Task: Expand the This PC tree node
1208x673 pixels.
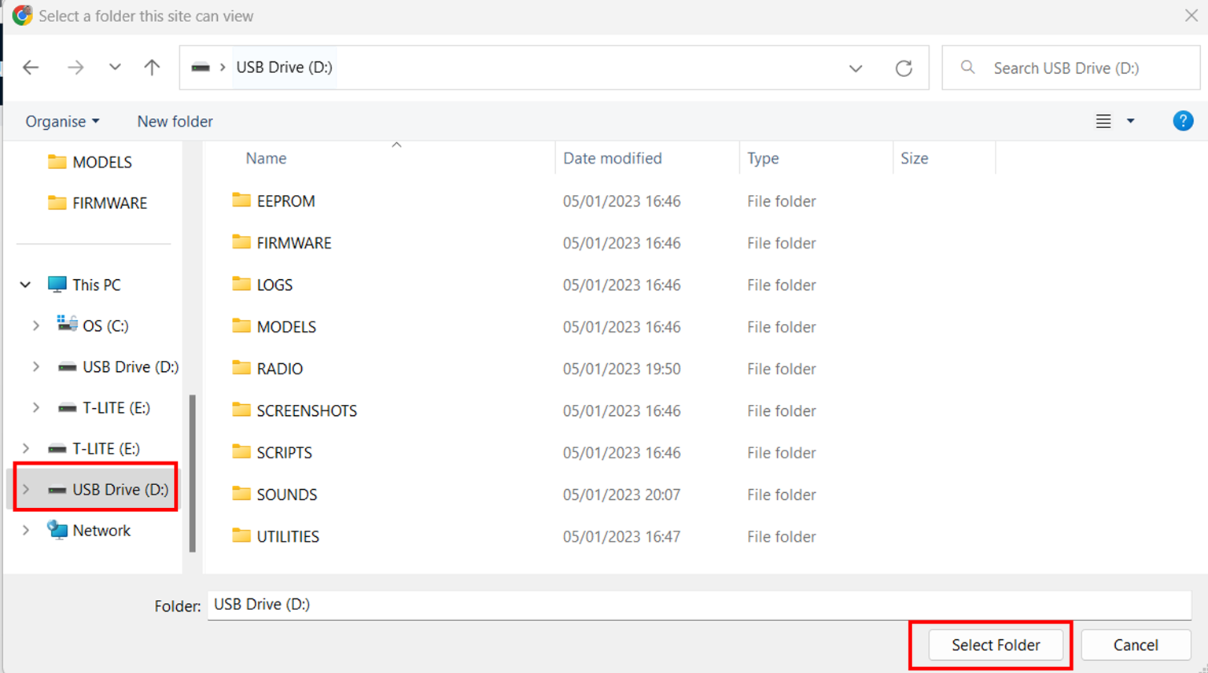Action: pos(24,284)
